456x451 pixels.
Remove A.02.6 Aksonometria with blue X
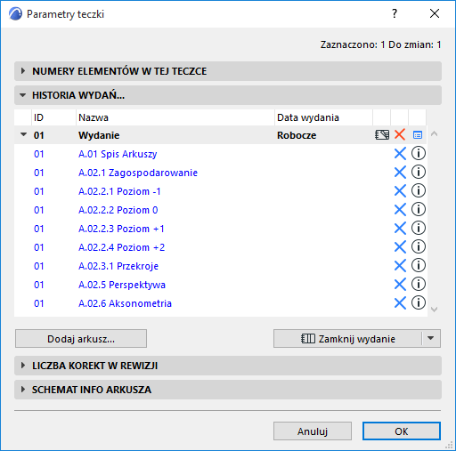point(400,303)
